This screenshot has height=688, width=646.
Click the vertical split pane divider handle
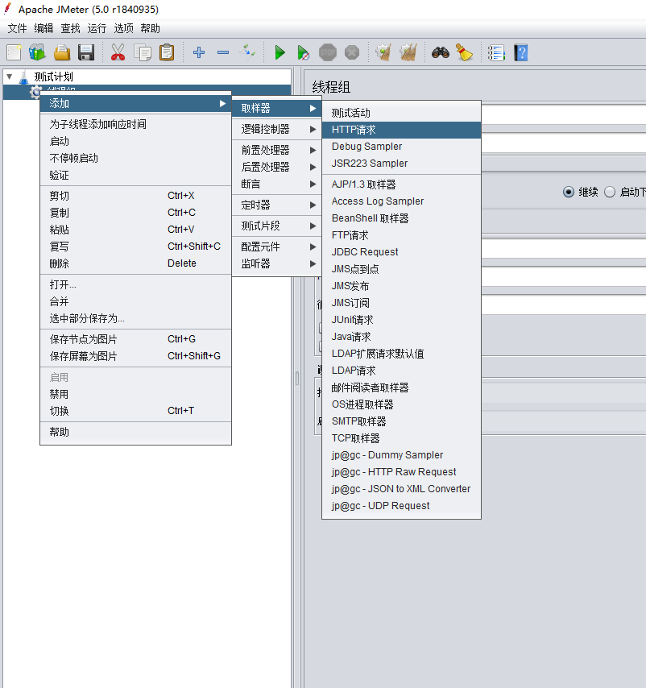[297, 378]
